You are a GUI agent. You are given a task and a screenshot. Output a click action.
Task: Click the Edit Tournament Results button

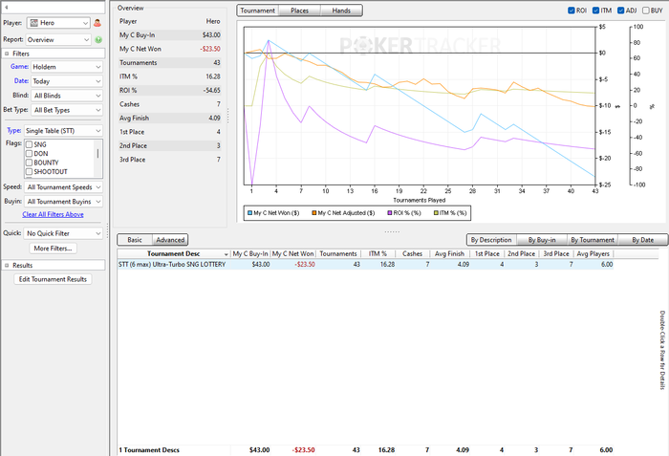pyautogui.click(x=53, y=279)
